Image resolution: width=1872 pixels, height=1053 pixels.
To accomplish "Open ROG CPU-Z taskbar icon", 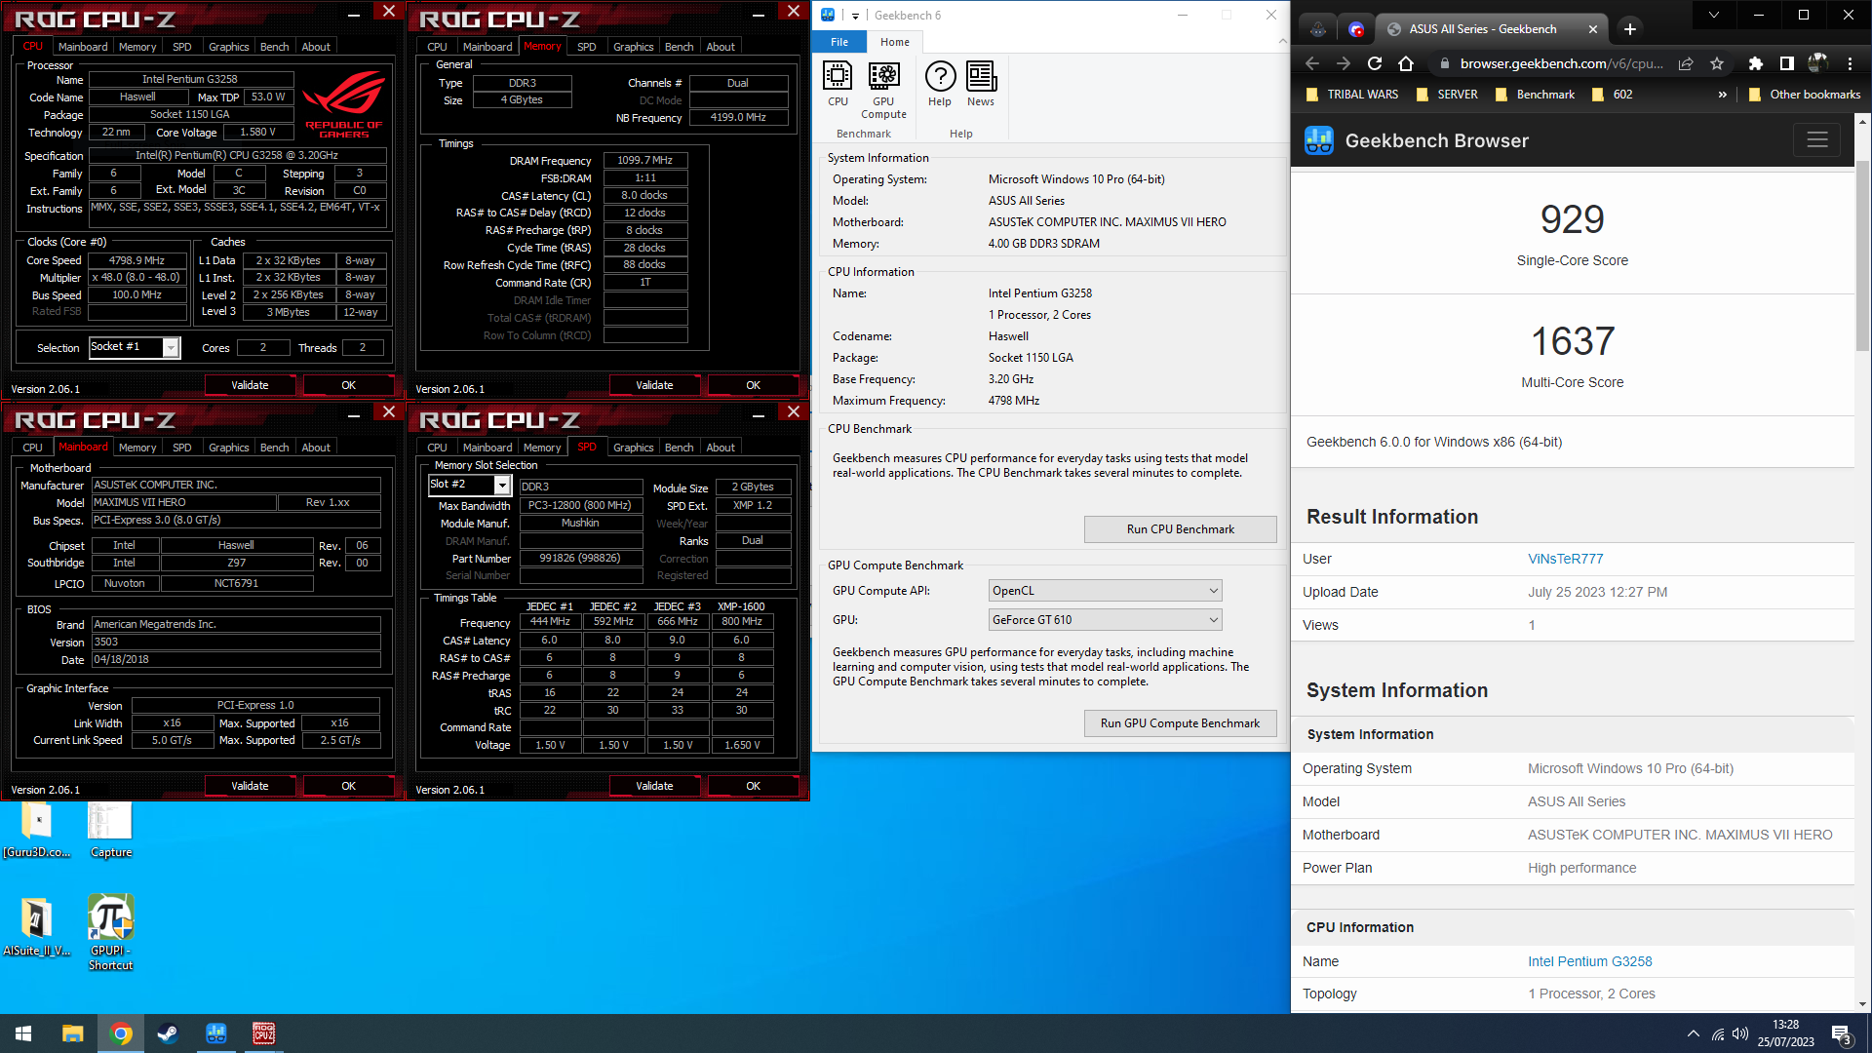I will 263,1033.
